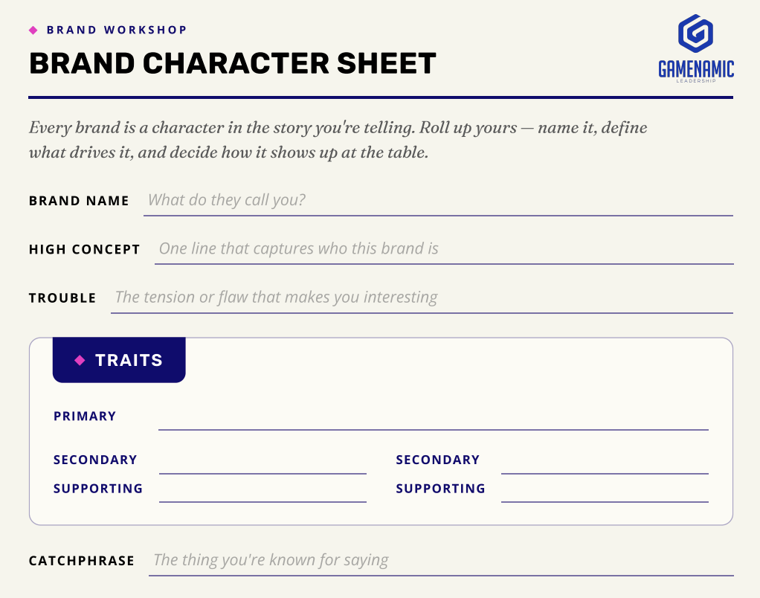Click the Brand Workshop header label
Screen dimensions: 760x598
click(x=117, y=30)
